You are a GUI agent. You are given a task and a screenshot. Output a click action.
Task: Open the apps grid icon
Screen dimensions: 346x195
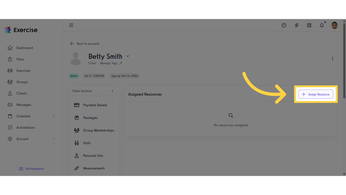(x=309, y=25)
